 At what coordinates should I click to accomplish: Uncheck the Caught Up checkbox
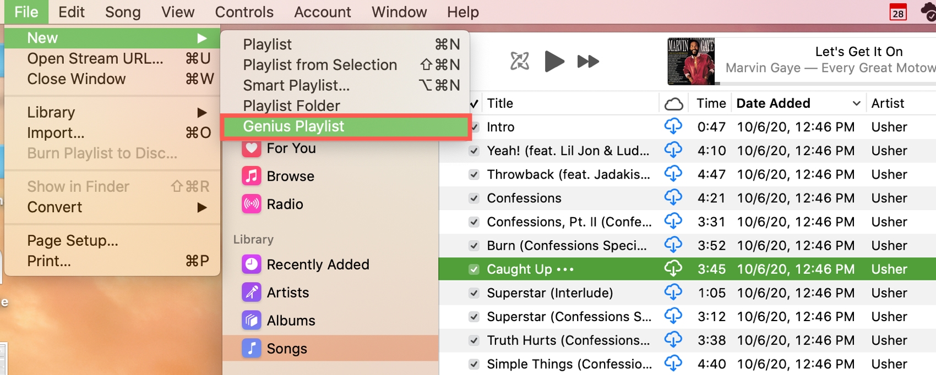[474, 269]
